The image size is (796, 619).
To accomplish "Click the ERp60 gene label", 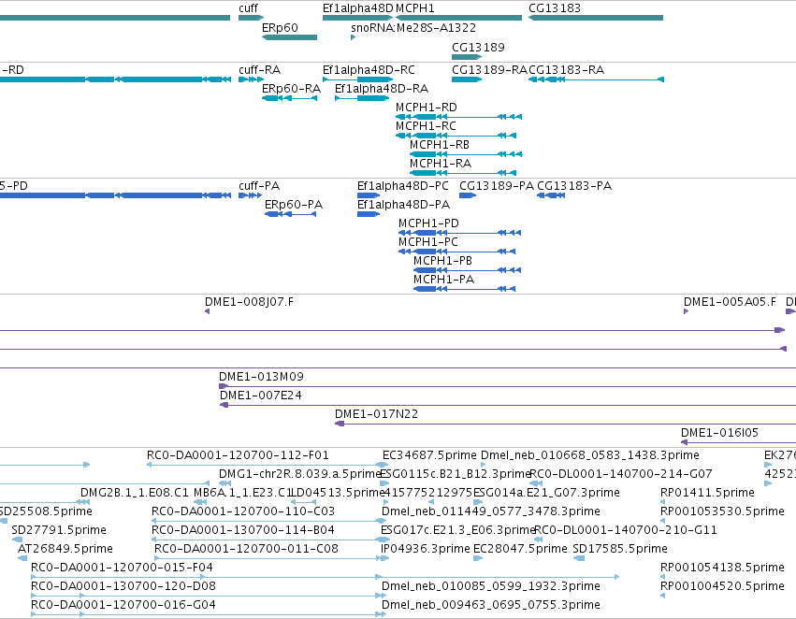I will (280, 28).
